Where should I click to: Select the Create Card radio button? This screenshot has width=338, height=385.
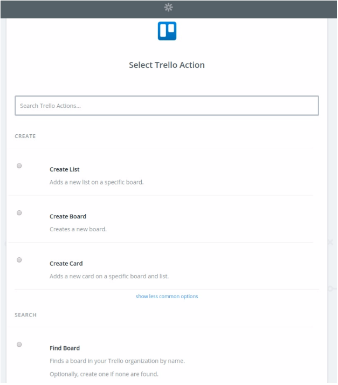[19, 260]
